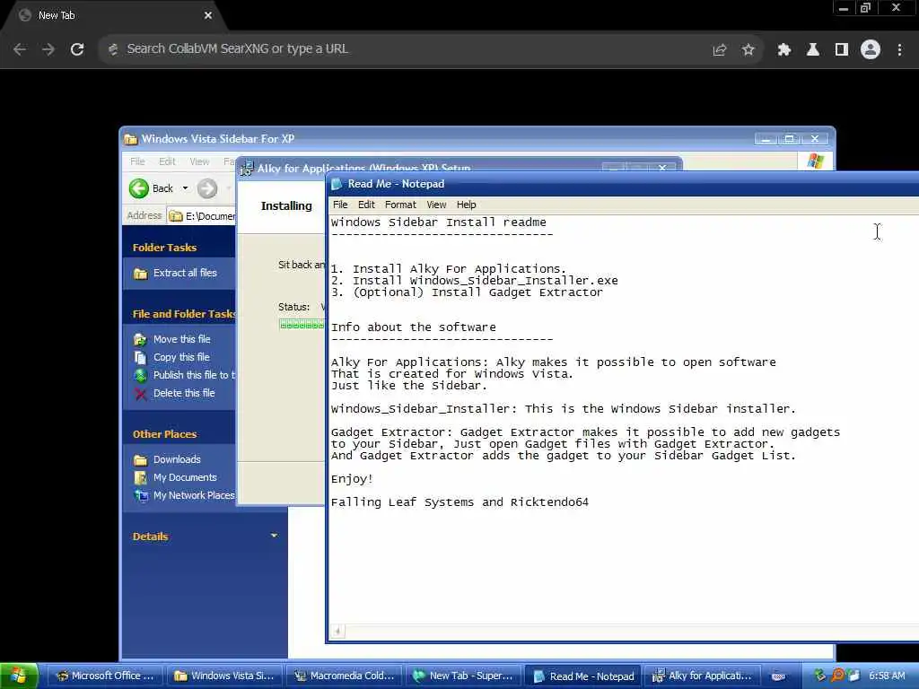
Task: Click Explorer window folder title icon
Action: pyautogui.click(x=131, y=139)
